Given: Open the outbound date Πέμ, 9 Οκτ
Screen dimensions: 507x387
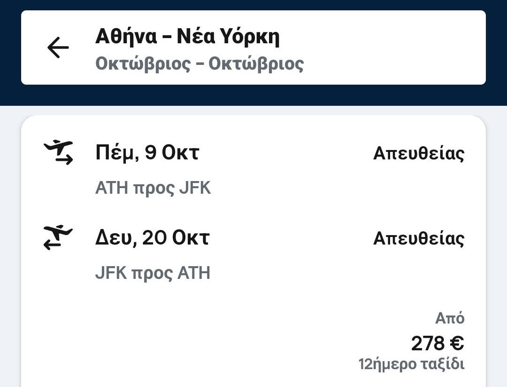Looking at the screenshot, I should pyautogui.click(x=147, y=153).
